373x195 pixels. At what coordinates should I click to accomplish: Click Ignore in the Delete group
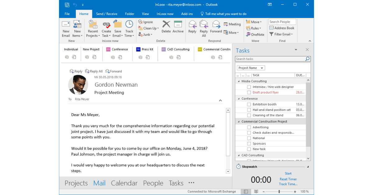(145, 22)
